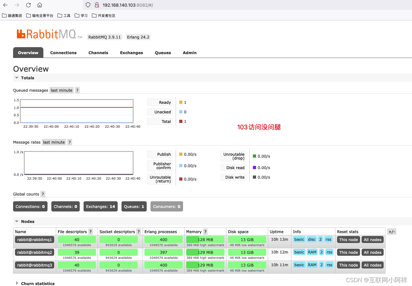Screen dimensions: 412x286
Task: Click the green Unroutable (drop) legend swatch
Action: coord(254,156)
